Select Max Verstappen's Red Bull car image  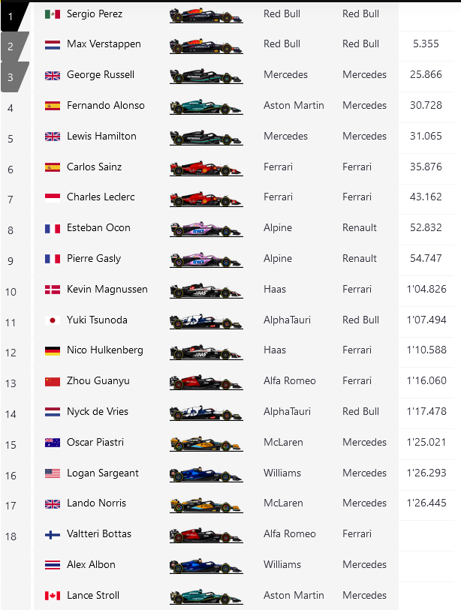[206, 45]
